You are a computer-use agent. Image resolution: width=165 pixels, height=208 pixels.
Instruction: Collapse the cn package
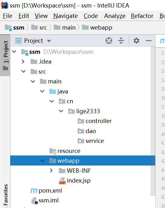pyautogui.click(x=51, y=101)
